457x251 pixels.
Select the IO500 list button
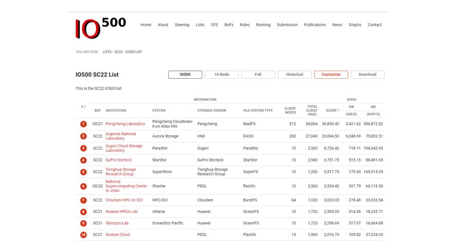point(185,75)
